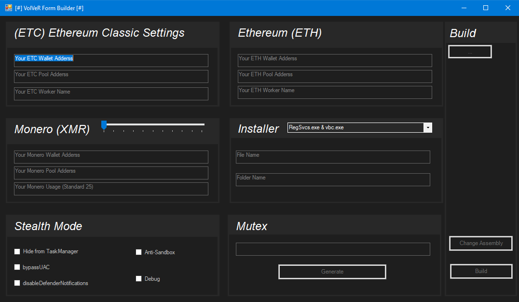
Task: Check disableDefenderNotifications option
Action: pyautogui.click(x=17, y=283)
